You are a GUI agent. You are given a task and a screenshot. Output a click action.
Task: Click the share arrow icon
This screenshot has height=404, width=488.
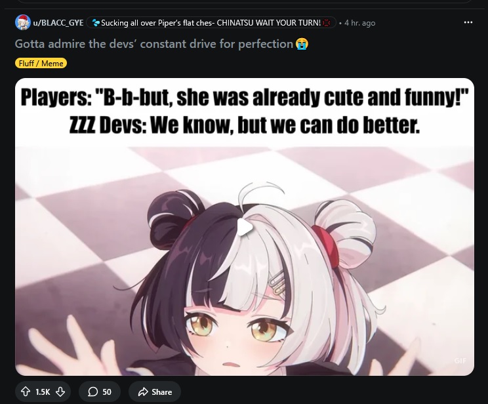click(x=143, y=392)
